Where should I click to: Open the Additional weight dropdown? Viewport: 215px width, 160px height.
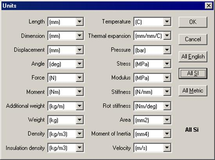(x=79, y=106)
